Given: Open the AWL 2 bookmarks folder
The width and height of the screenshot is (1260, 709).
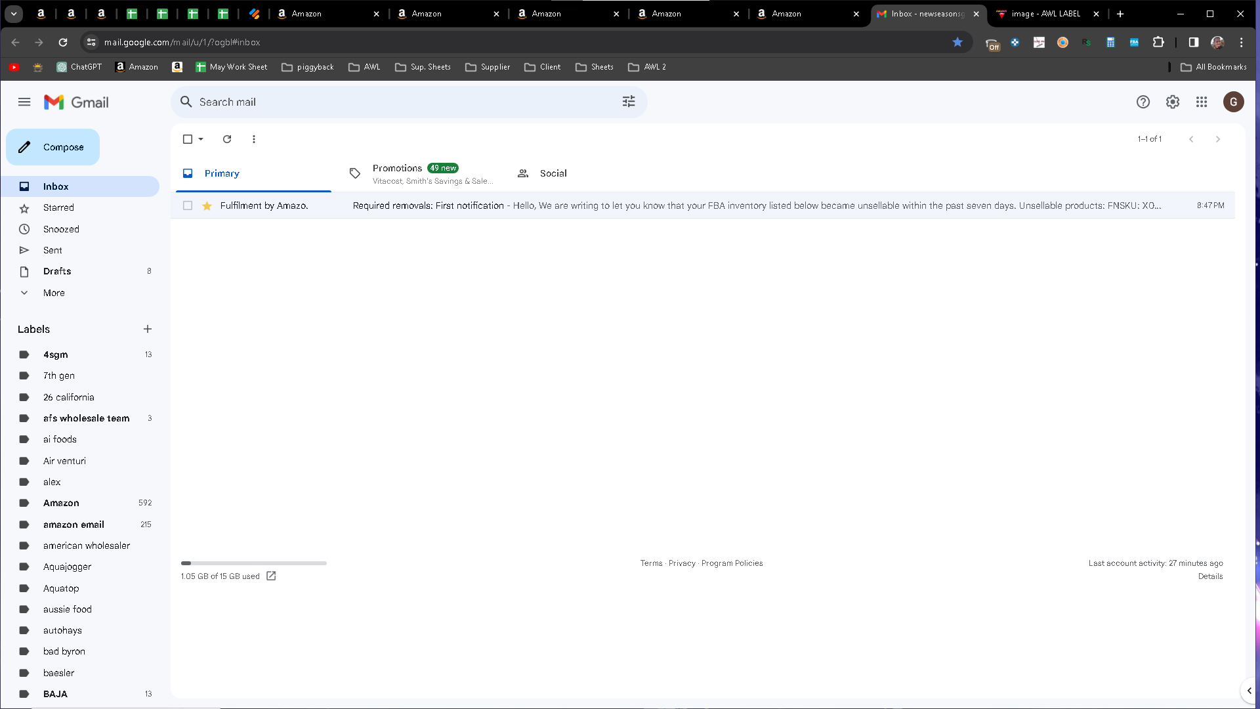Looking at the screenshot, I should 647,67.
